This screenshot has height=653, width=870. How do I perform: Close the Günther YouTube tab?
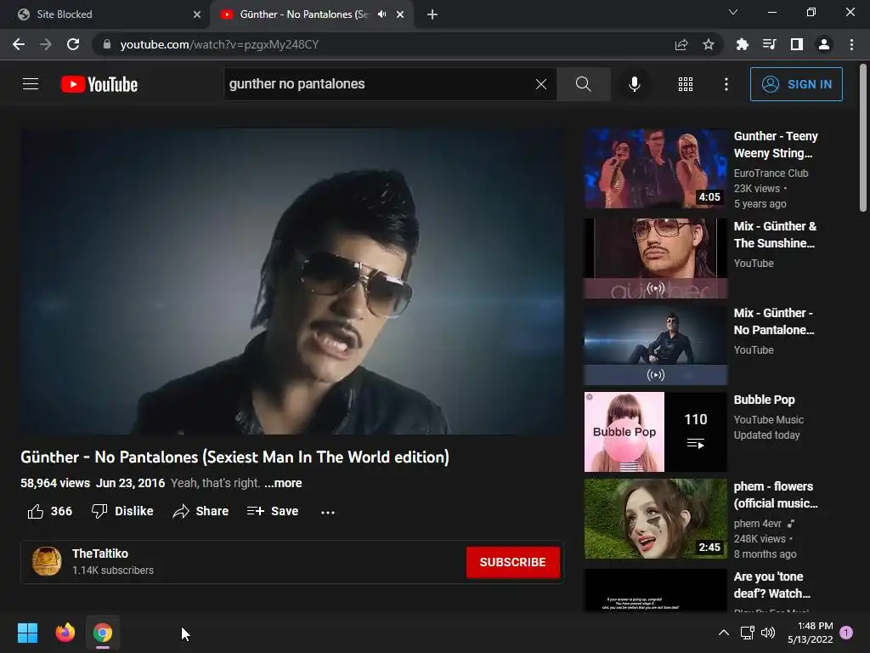pos(400,14)
